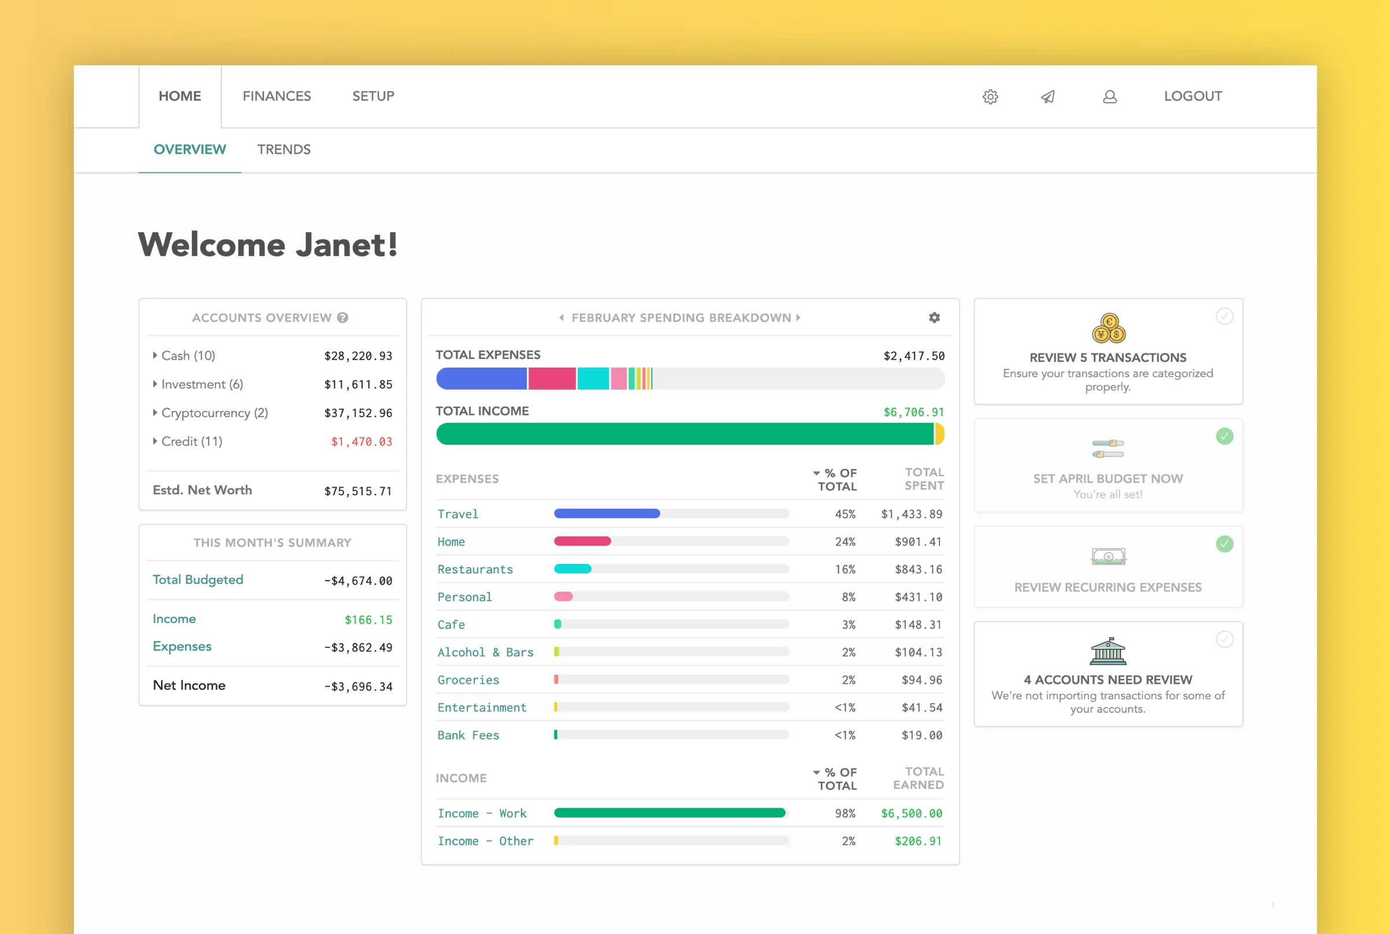Open spending breakdown gear settings

coord(934,317)
